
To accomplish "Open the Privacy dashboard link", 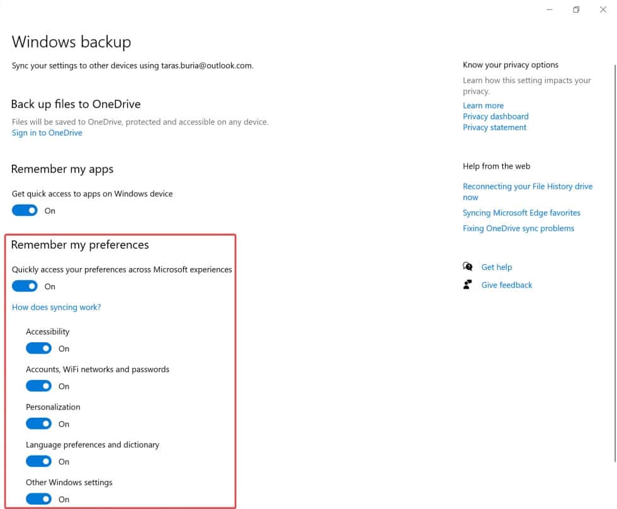I will point(495,116).
